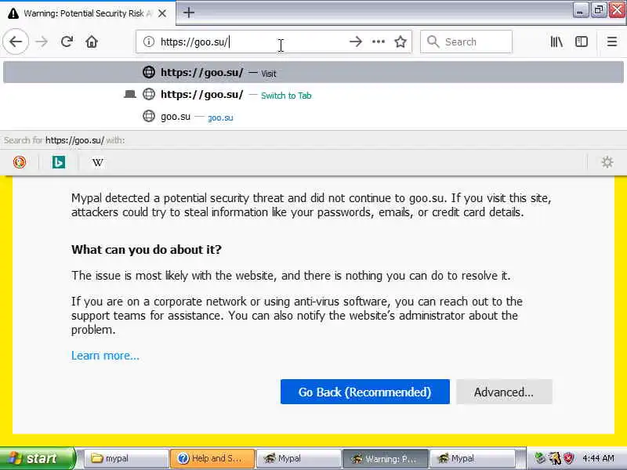Viewport: 627px width, 470px height.
Task: Open the hamburger application menu
Action: pyautogui.click(x=612, y=42)
